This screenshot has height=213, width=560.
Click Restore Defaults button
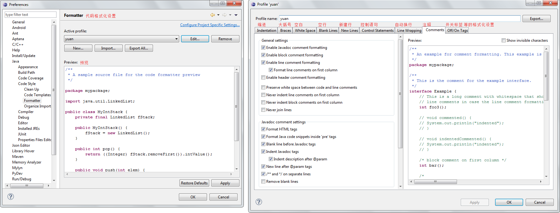point(194,183)
